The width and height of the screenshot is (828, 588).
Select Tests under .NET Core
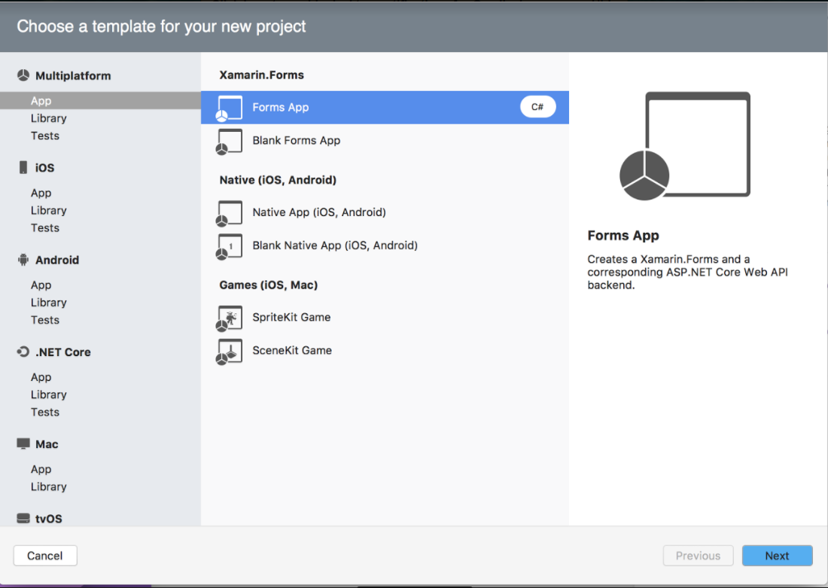pos(45,412)
